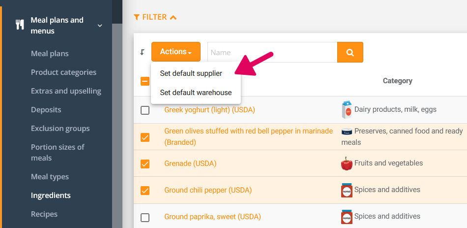Click the sort arrow icon beside Actions
The width and height of the screenshot is (467, 228).
click(143, 52)
